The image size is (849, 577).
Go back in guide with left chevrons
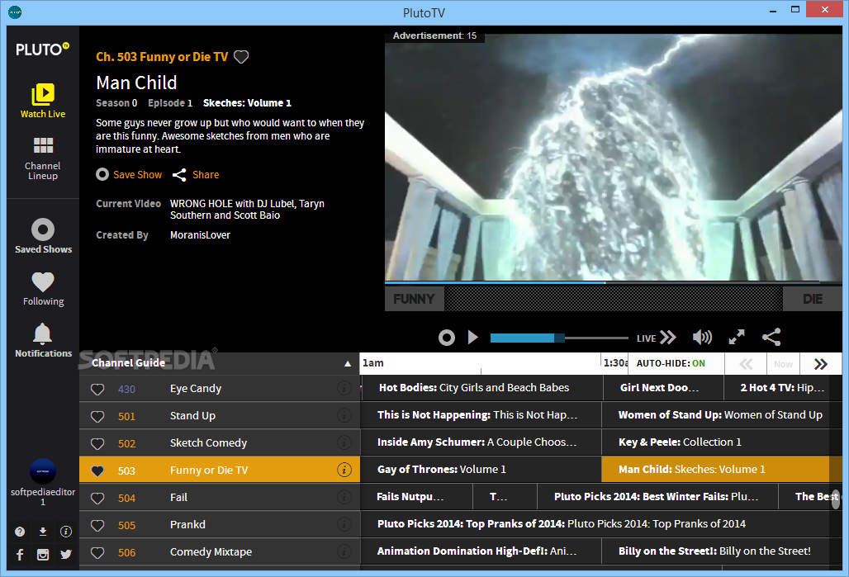coord(746,364)
